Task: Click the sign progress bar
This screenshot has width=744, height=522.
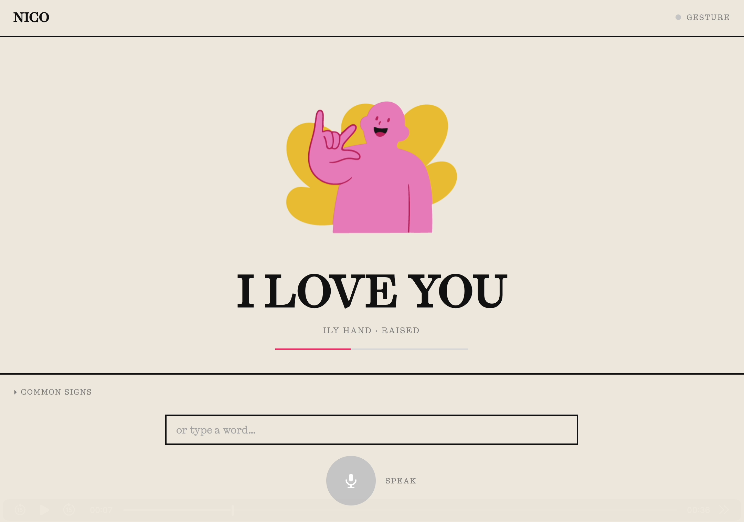Action: [371, 349]
